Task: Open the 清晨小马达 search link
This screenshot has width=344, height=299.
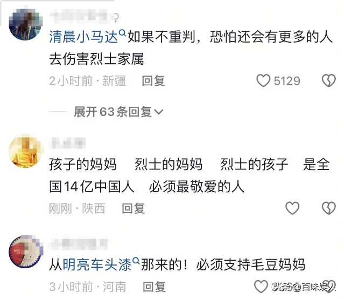Action: (83, 37)
